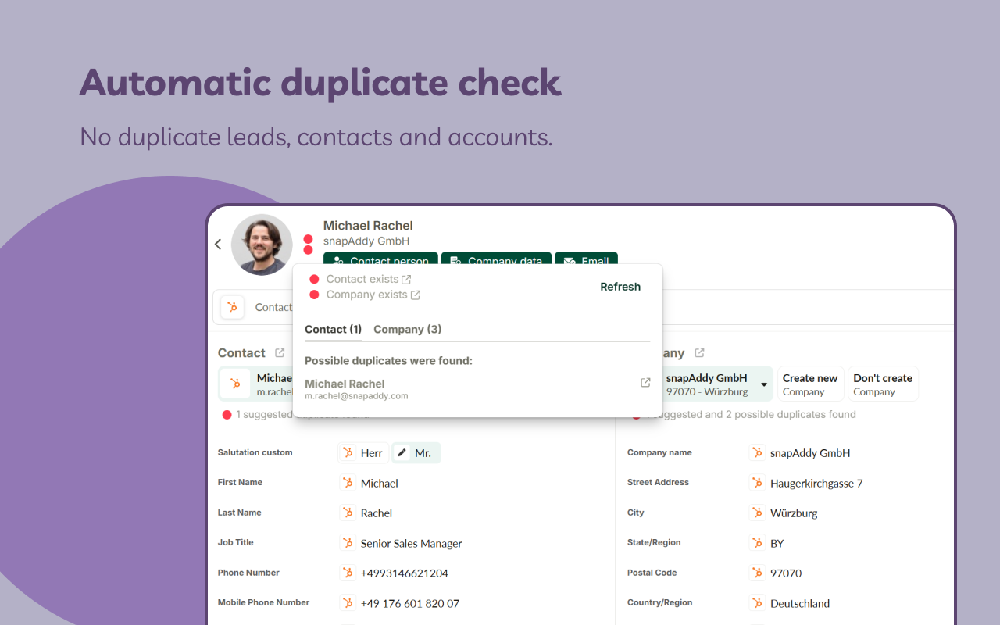Open the Contact exists link
1000x625 pixels.
click(362, 279)
